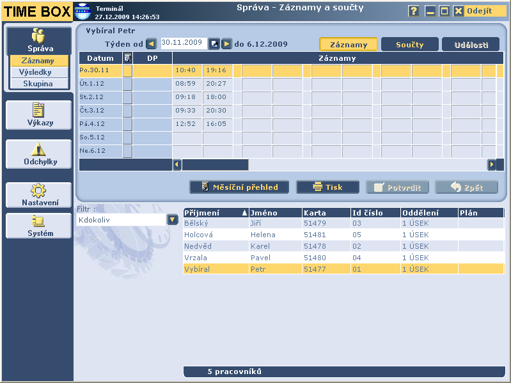
Task: Open calendar picker next to date field
Action: (x=214, y=43)
